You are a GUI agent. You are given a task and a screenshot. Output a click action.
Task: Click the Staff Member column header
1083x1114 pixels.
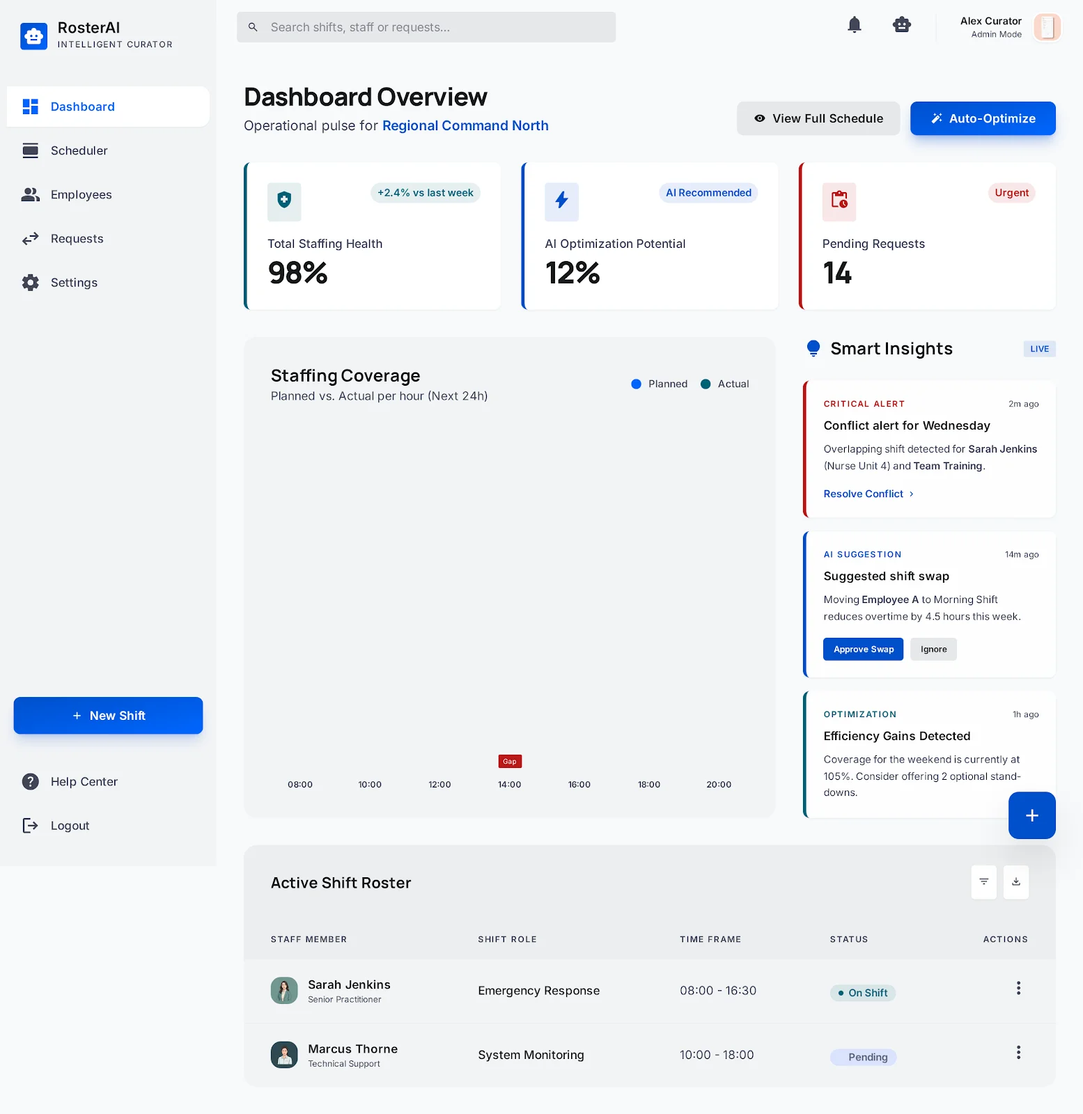pos(309,939)
